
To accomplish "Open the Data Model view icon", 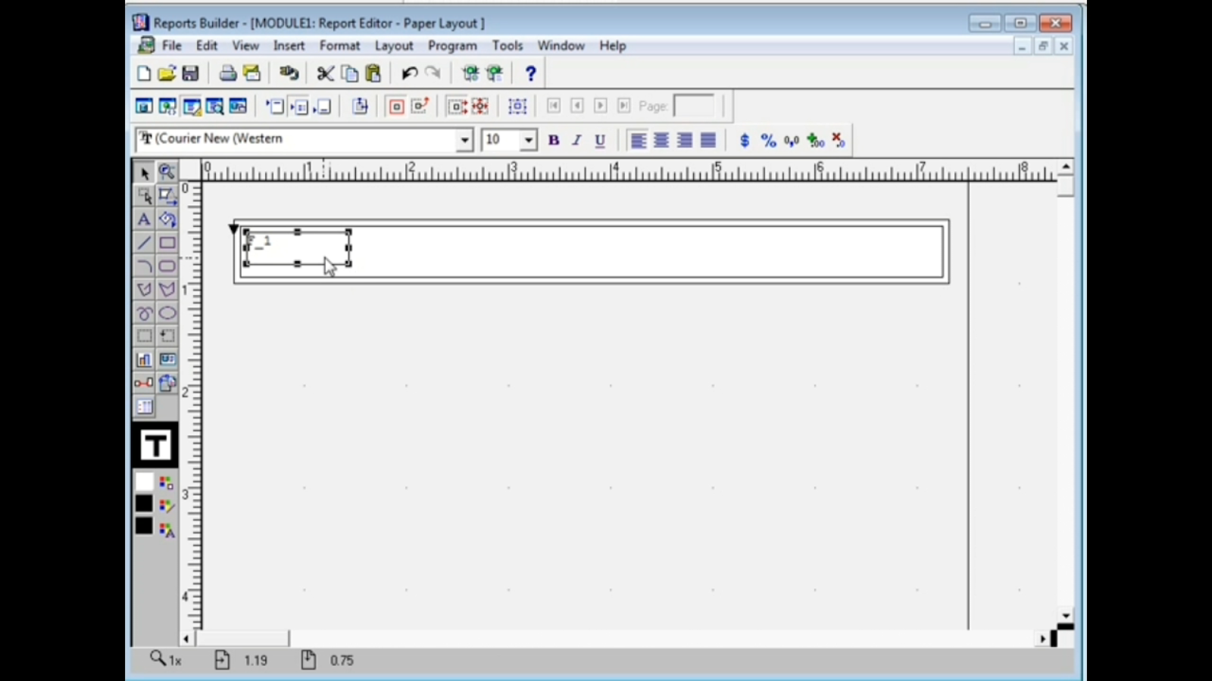I will point(143,106).
